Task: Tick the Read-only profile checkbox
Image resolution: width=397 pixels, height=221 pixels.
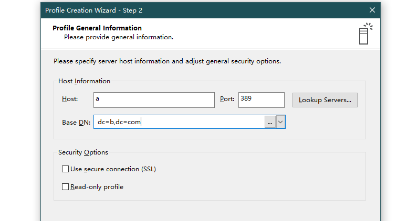Action: click(65, 186)
